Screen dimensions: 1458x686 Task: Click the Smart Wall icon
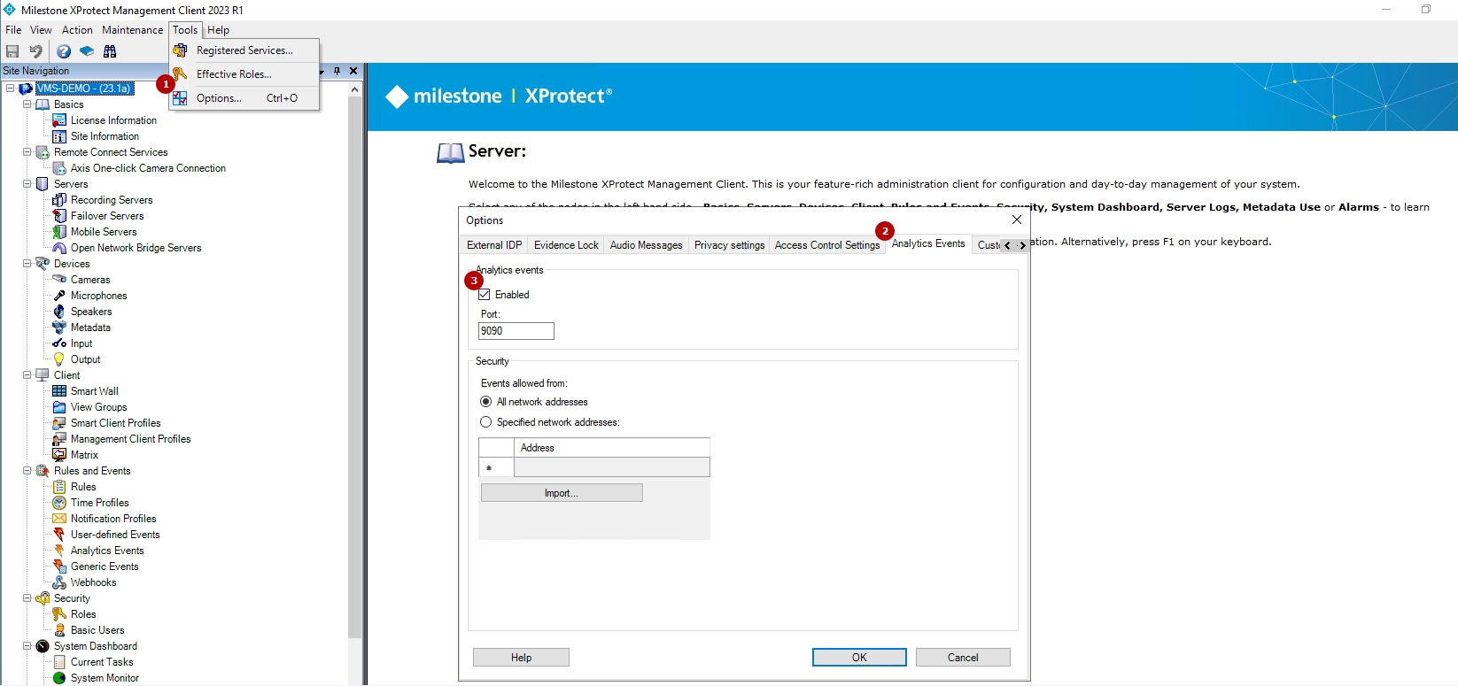tap(59, 391)
